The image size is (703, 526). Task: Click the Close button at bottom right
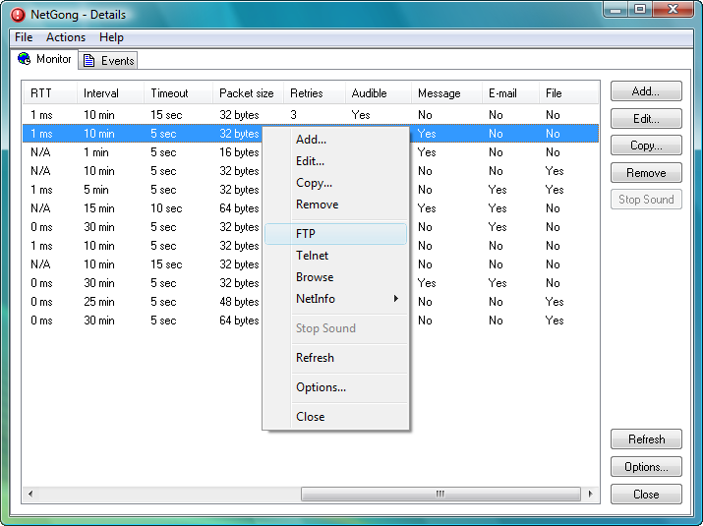pos(646,495)
